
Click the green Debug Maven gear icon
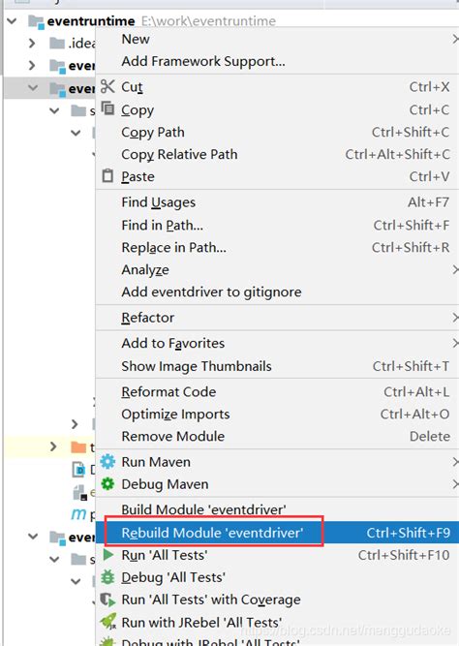107,483
